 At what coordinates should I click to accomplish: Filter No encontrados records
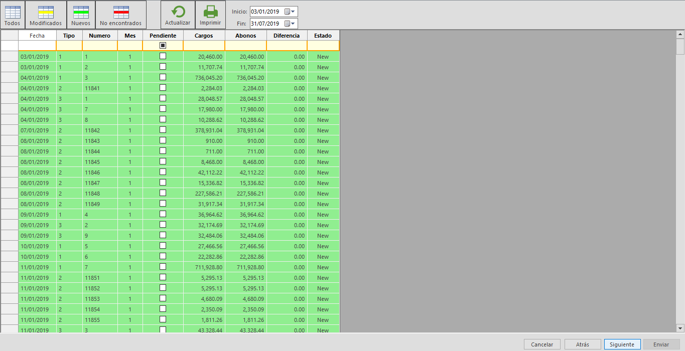click(x=120, y=15)
